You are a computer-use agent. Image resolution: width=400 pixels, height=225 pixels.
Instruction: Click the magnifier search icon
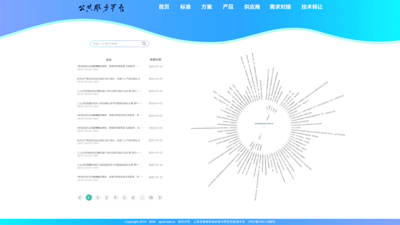coord(144,44)
